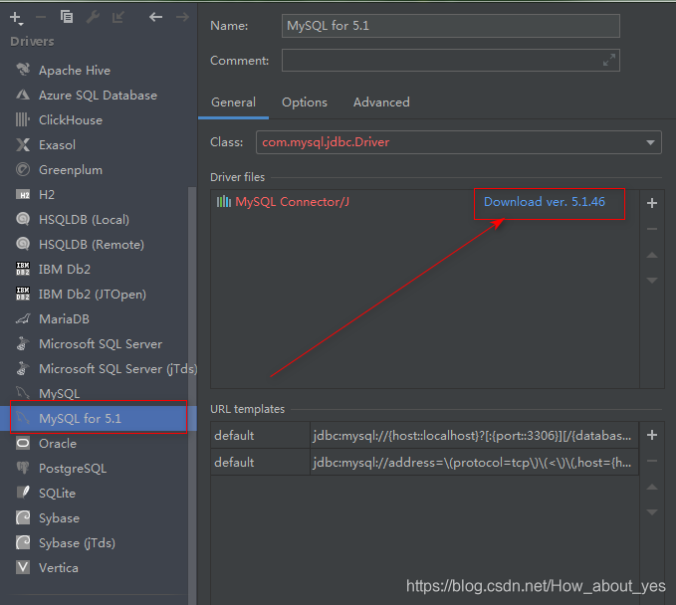
Task: Click the PostgreSQL elephant icon
Action: [x=23, y=468]
